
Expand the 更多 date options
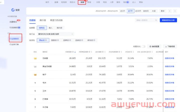click(x=163, y=11)
